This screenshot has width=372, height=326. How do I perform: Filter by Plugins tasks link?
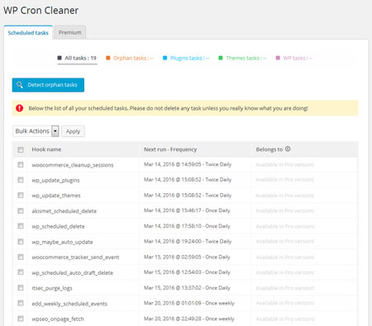point(189,58)
